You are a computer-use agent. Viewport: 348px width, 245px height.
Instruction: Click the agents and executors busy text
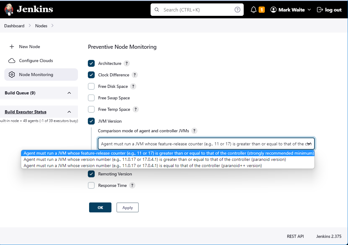click(x=39, y=121)
